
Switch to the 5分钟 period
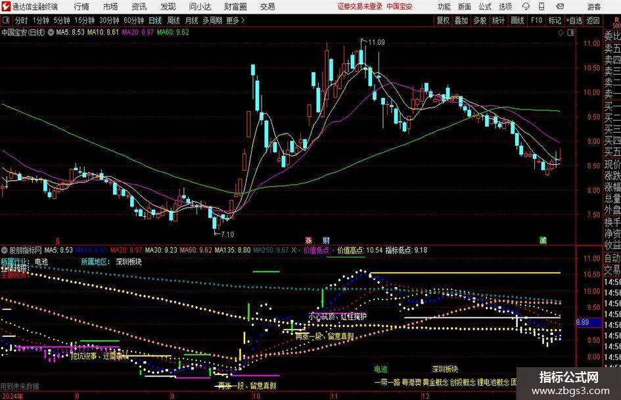click(x=62, y=20)
